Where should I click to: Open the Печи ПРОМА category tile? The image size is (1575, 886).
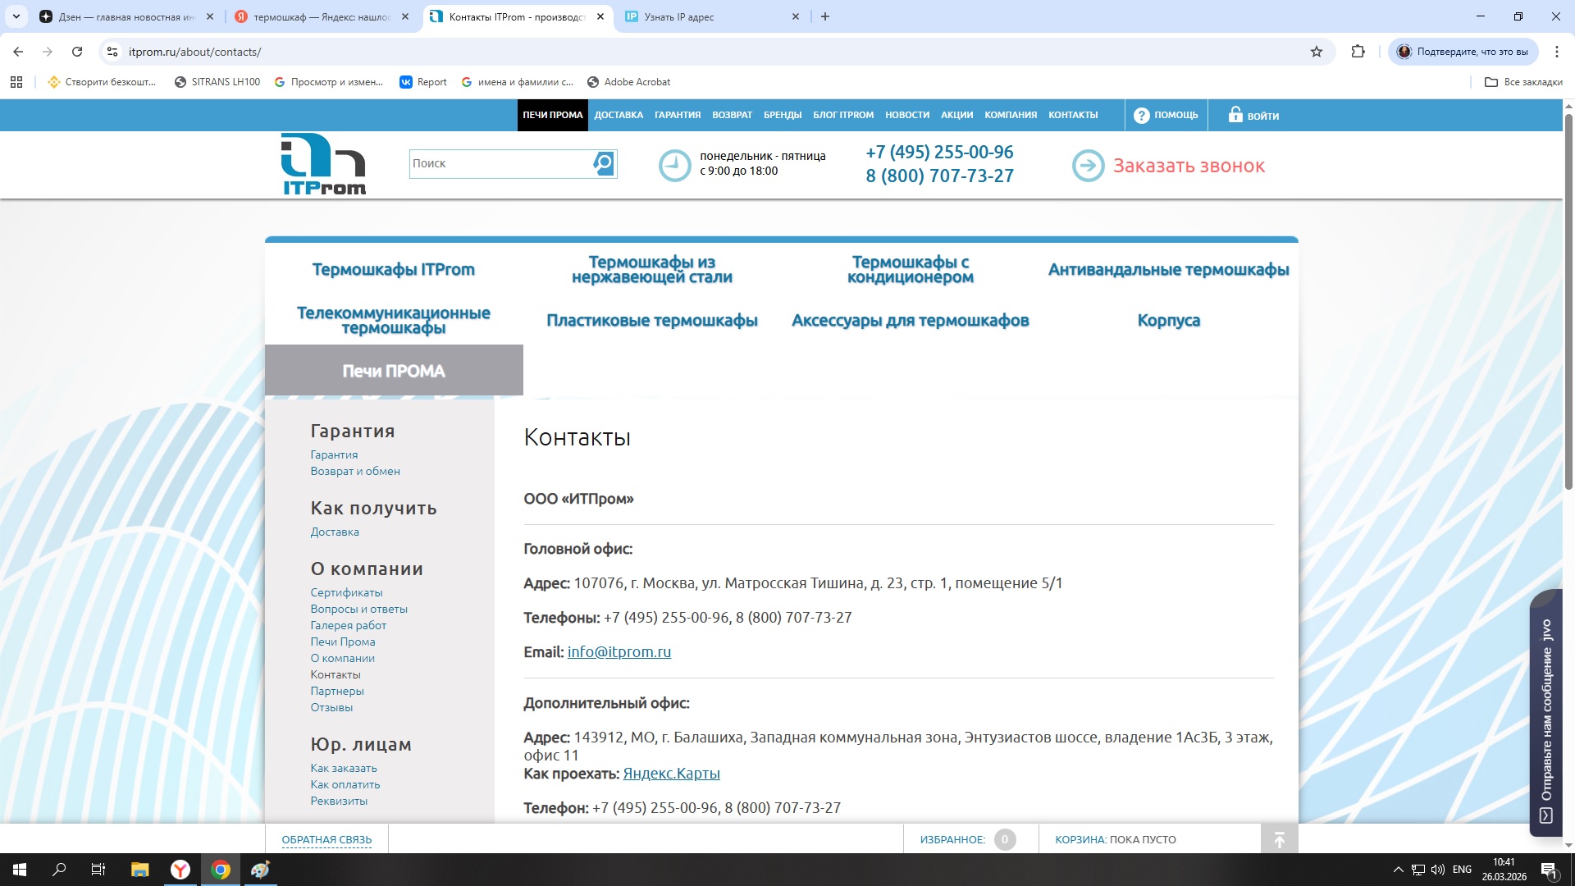[x=394, y=371]
